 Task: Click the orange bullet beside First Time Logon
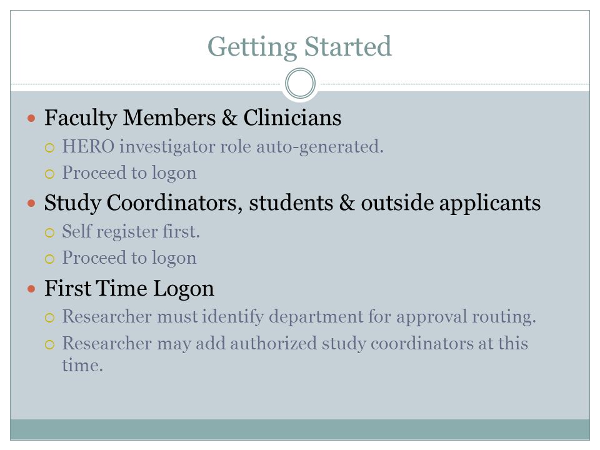point(31,289)
